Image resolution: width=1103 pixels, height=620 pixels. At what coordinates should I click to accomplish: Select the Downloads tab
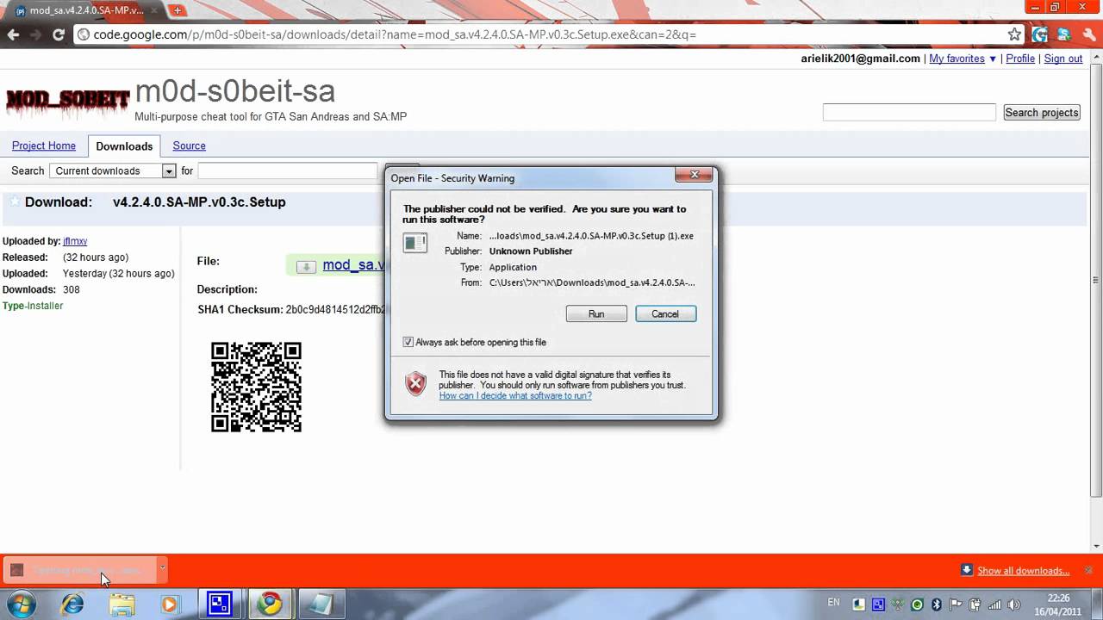(124, 146)
